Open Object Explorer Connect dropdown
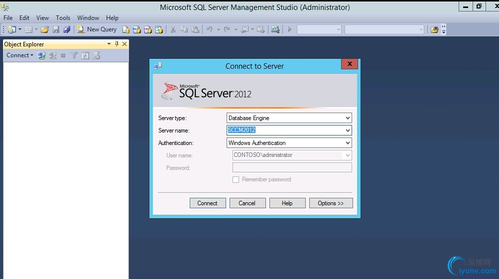This screenshot has height=279, width=499. click(x=20, y=55)
